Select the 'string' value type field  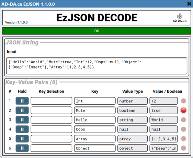[133, 120]
